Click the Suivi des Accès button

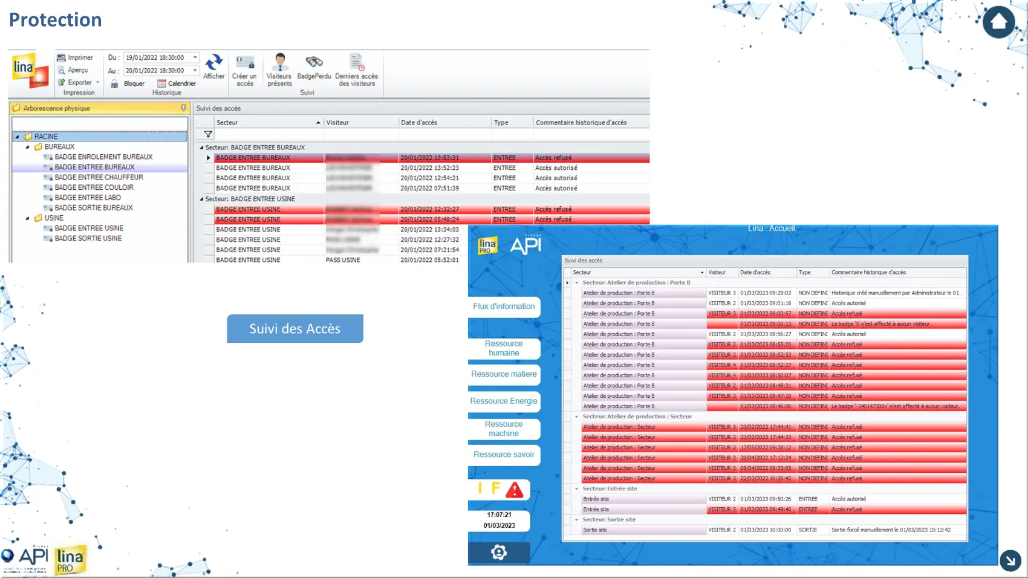(x=295, y=328)
